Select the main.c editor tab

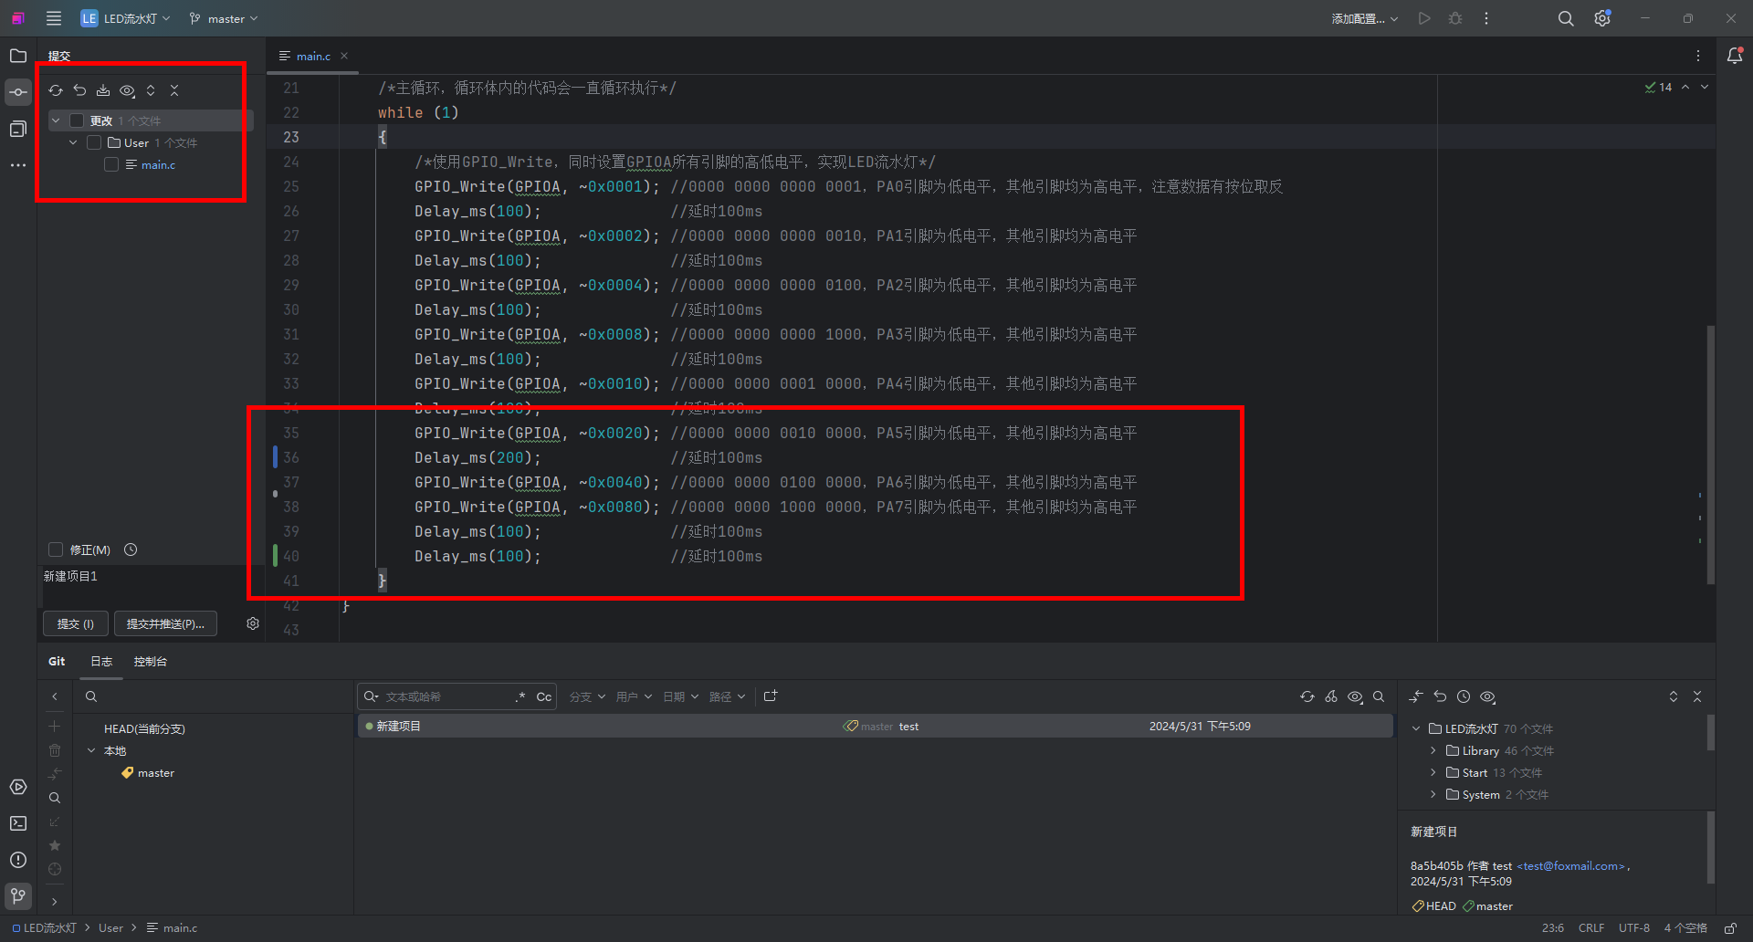[312, 56]
